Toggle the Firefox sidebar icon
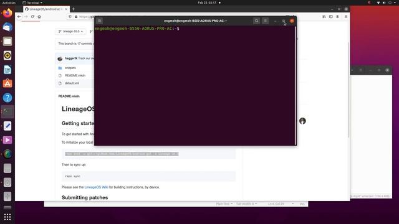Image resolution: width=399 pixels, height=224 pixels. (x=331, y=17)
